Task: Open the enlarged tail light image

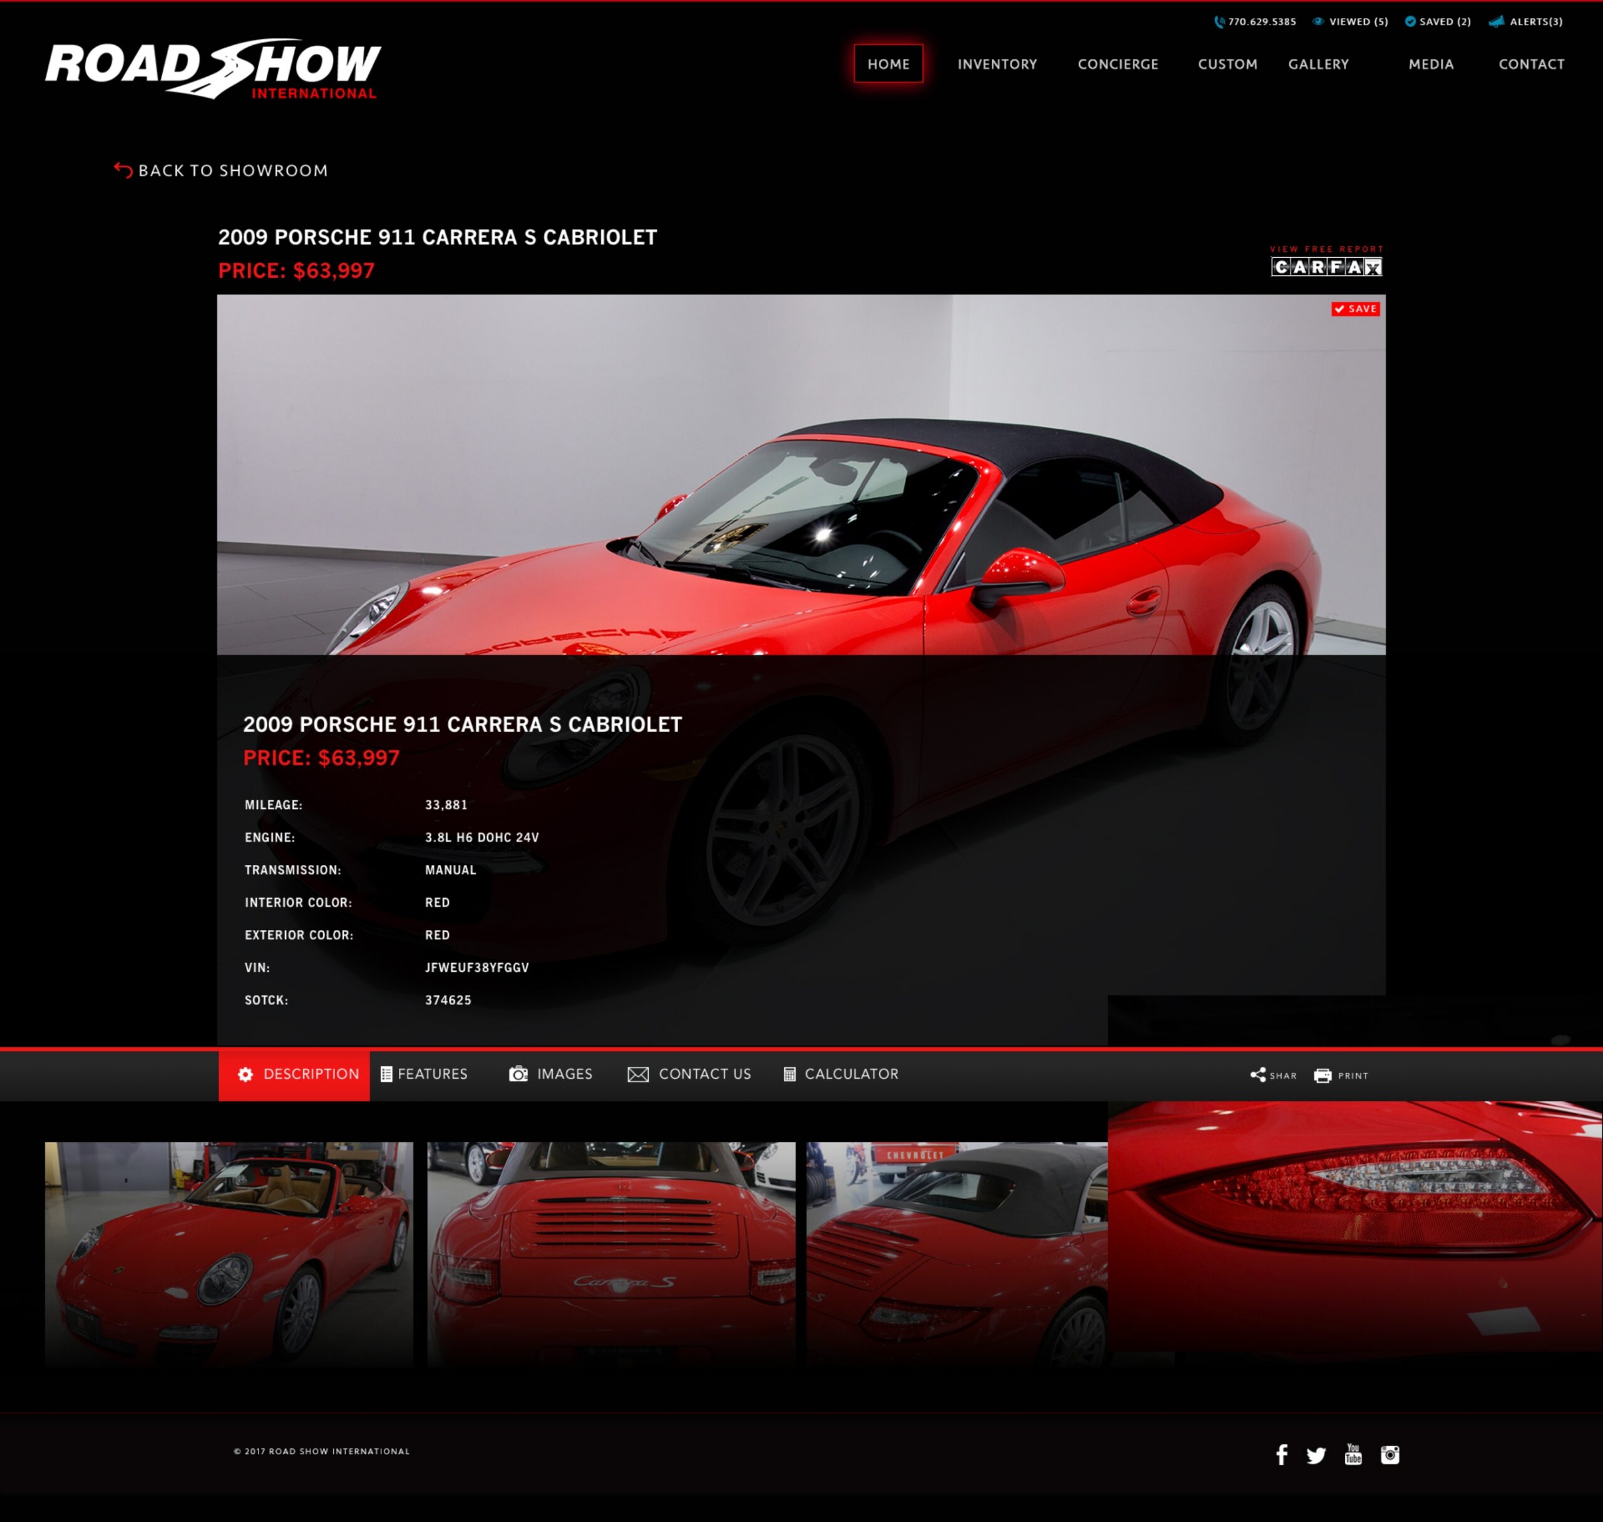Action: tap(1354, 1226)
